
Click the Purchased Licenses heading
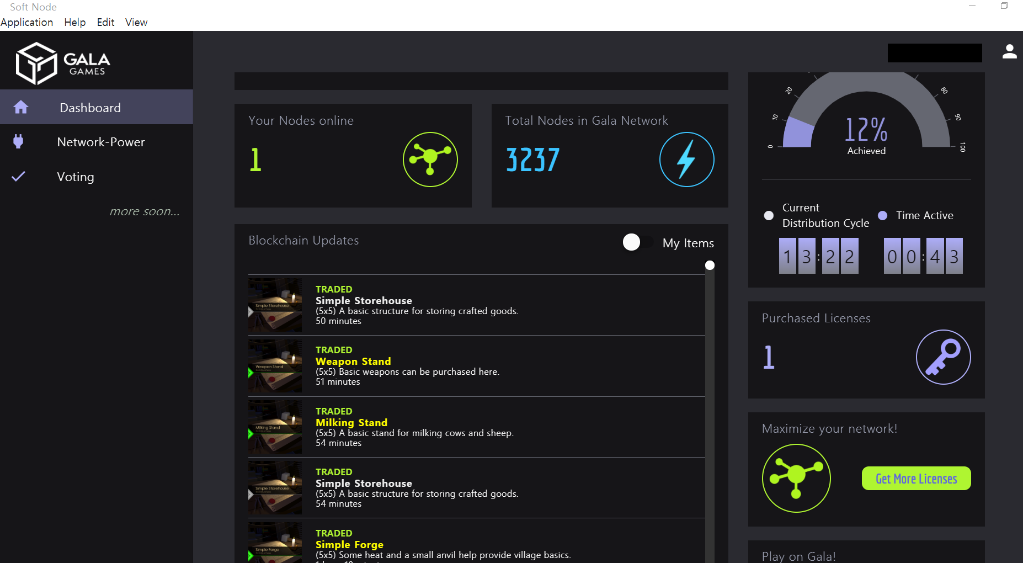pos(816,318)
